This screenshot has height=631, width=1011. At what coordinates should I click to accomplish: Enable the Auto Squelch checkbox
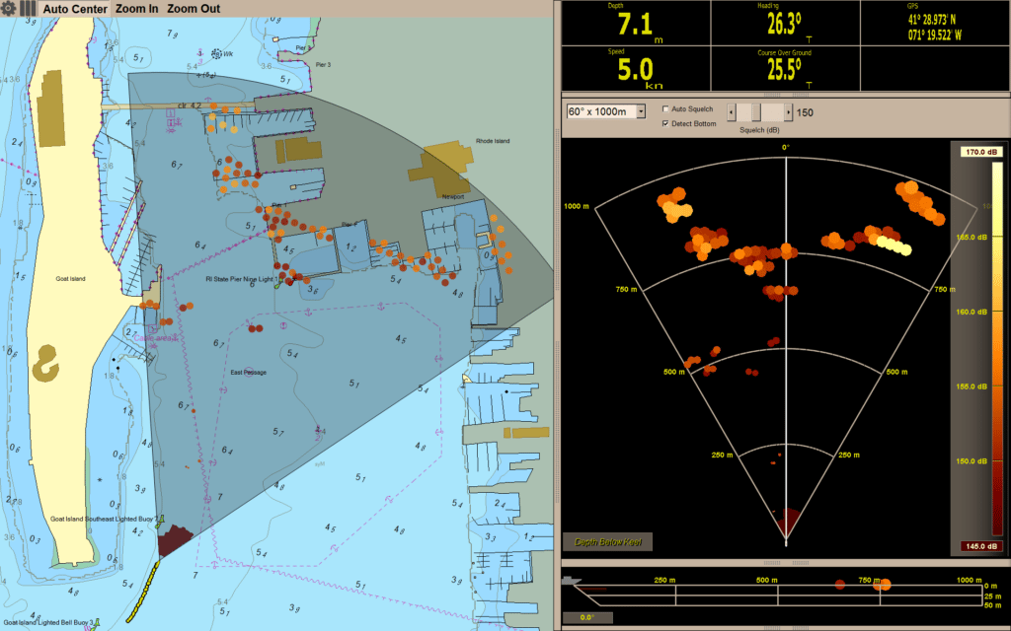[x=666, y=109]
